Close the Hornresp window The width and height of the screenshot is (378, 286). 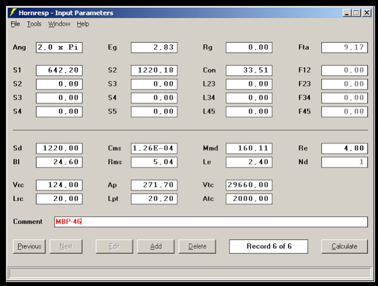(x=367, y=13)
